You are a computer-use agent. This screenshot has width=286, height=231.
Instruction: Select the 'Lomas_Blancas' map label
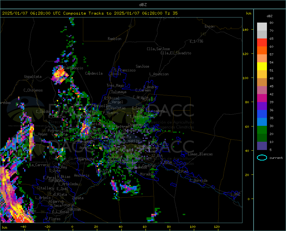[x=200, y=154]
